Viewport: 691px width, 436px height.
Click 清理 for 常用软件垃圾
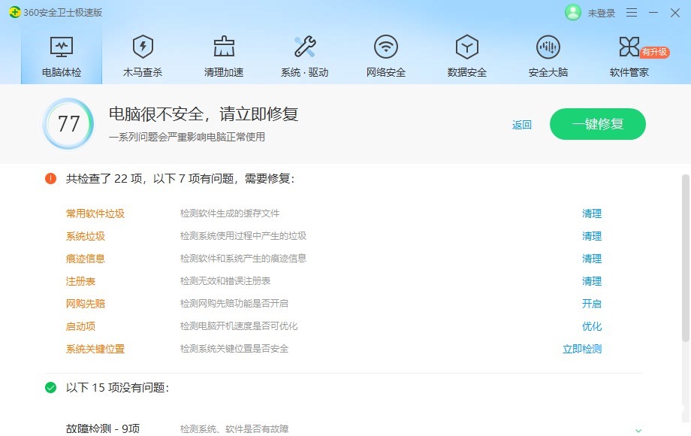[592, 213]
